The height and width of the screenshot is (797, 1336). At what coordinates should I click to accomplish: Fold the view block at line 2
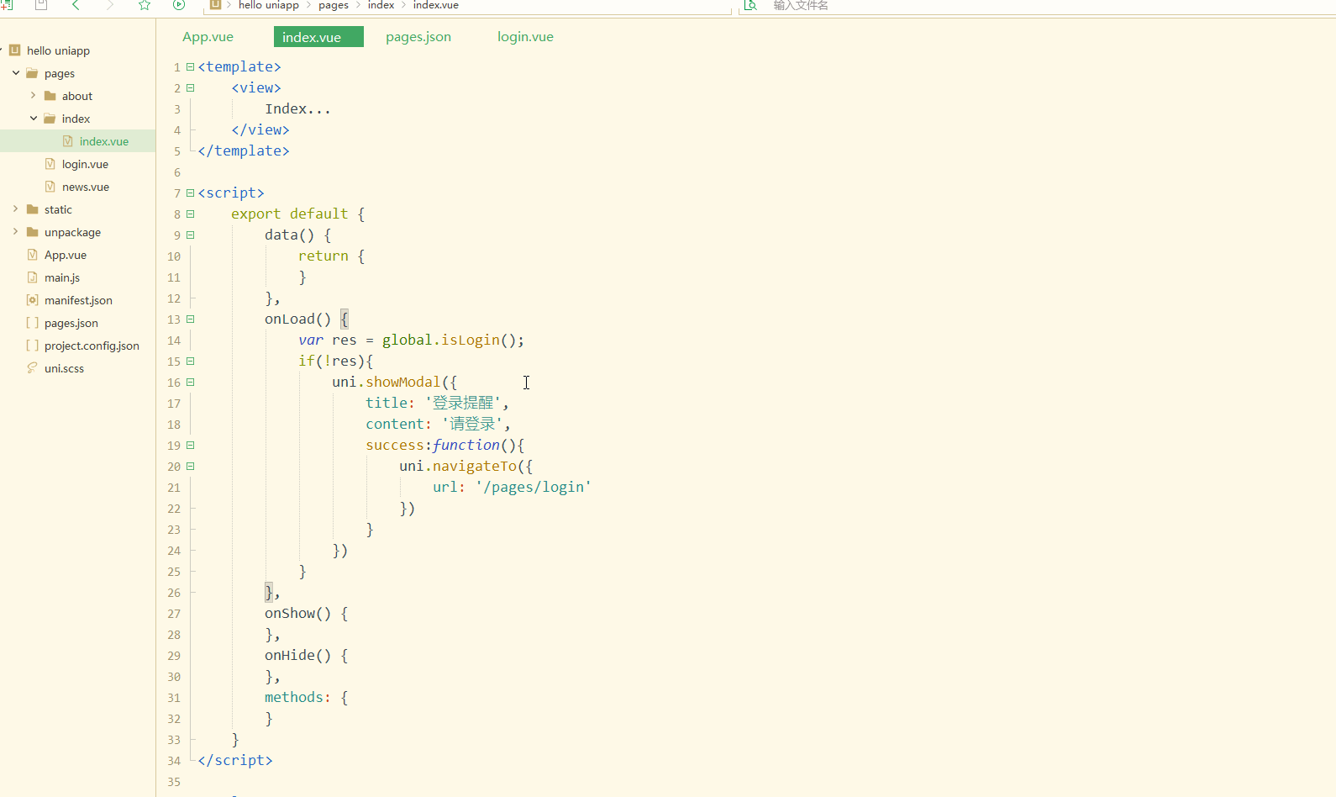click(x=190, y=87)
